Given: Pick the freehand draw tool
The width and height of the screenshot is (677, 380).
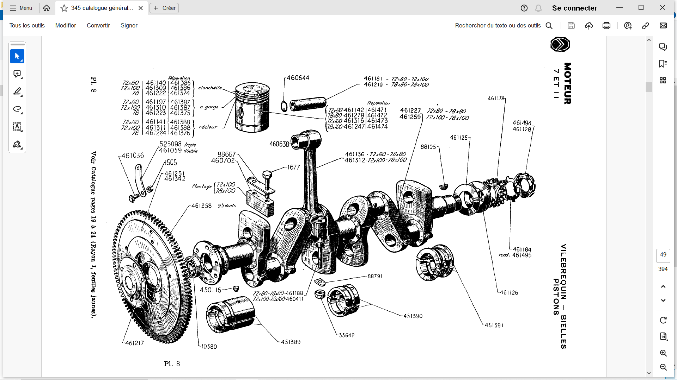Looking at the screenshot, I should click(x=17, y=109).
